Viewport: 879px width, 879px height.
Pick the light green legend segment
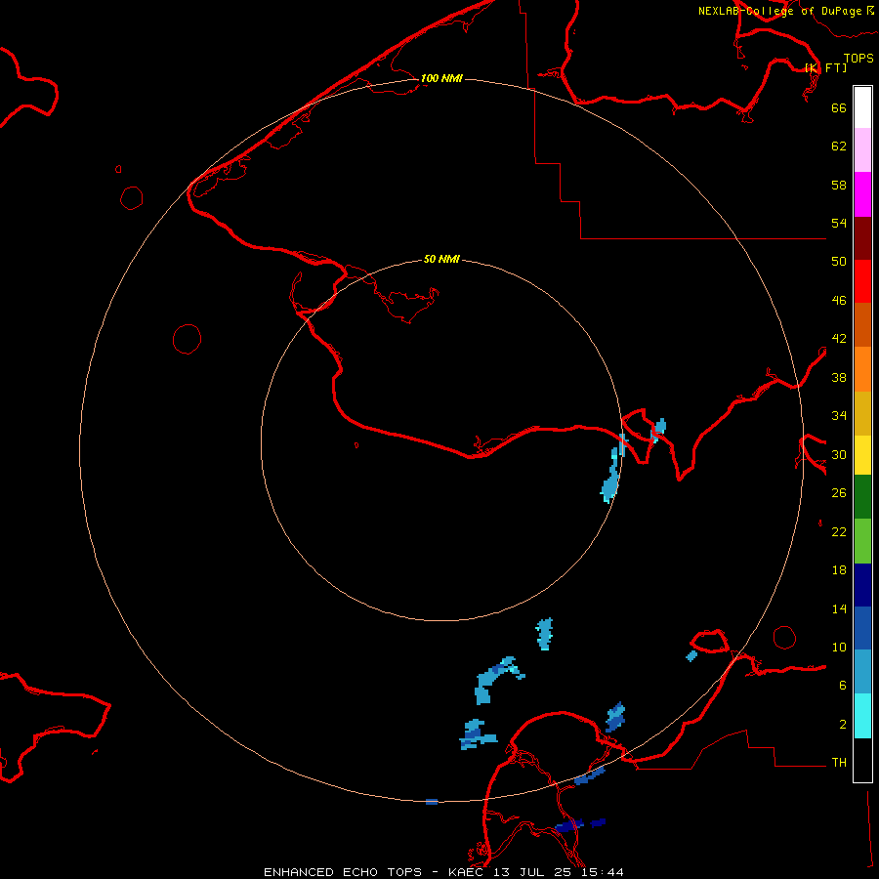(862, 541)
